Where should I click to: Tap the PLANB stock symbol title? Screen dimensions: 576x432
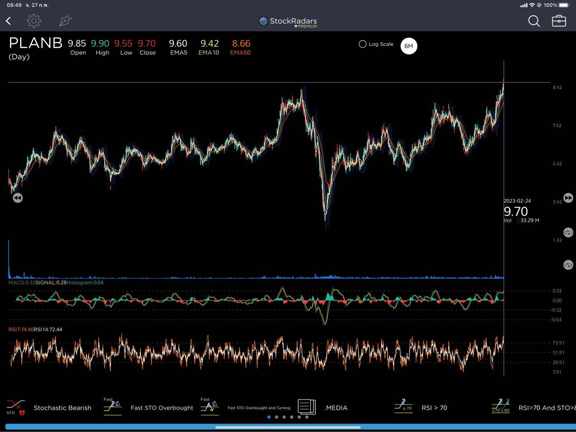click(36, 43)
